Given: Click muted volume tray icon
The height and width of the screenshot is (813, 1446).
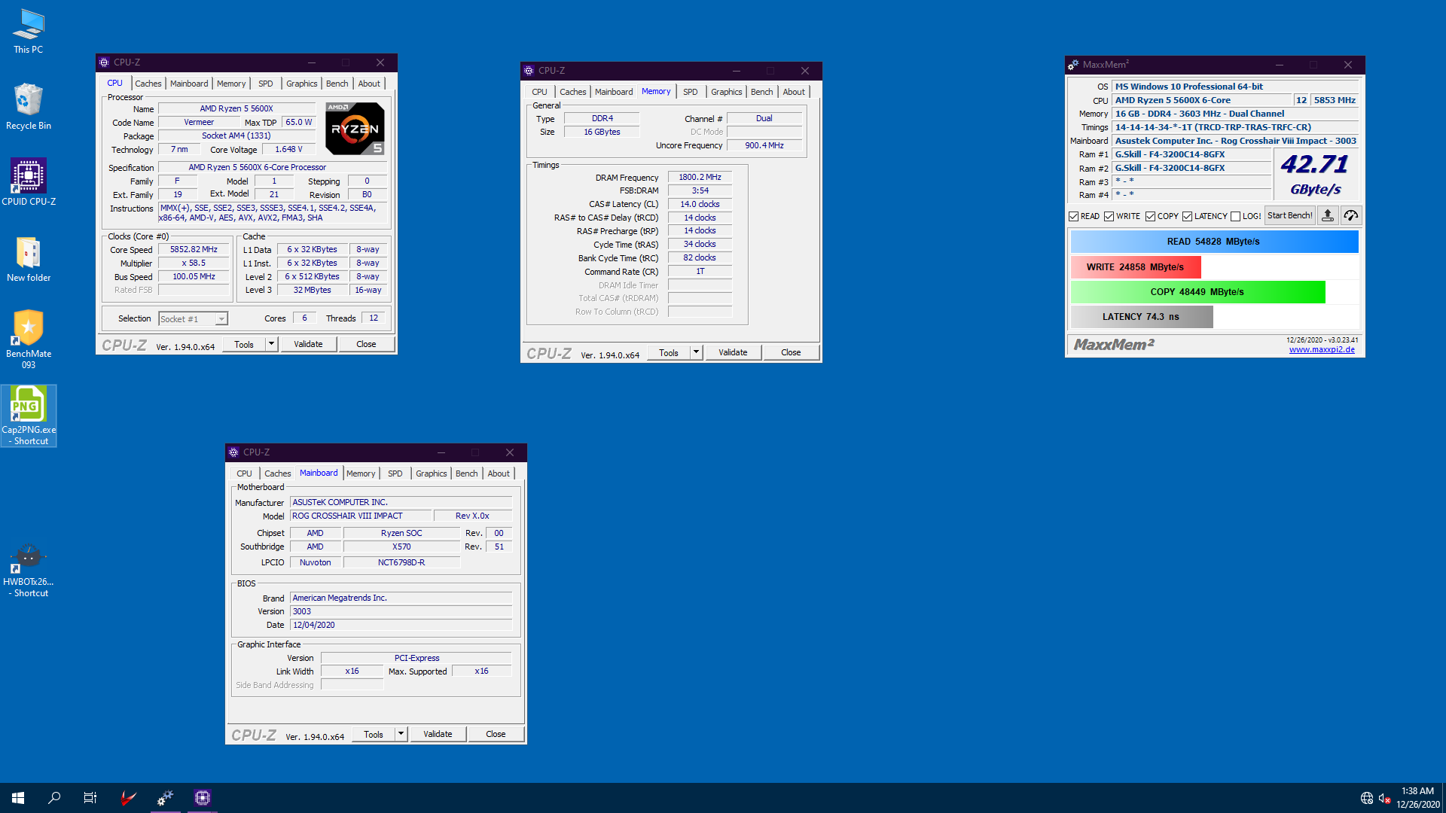Looking at the screenshot, I should click(x=1384, y=798).
